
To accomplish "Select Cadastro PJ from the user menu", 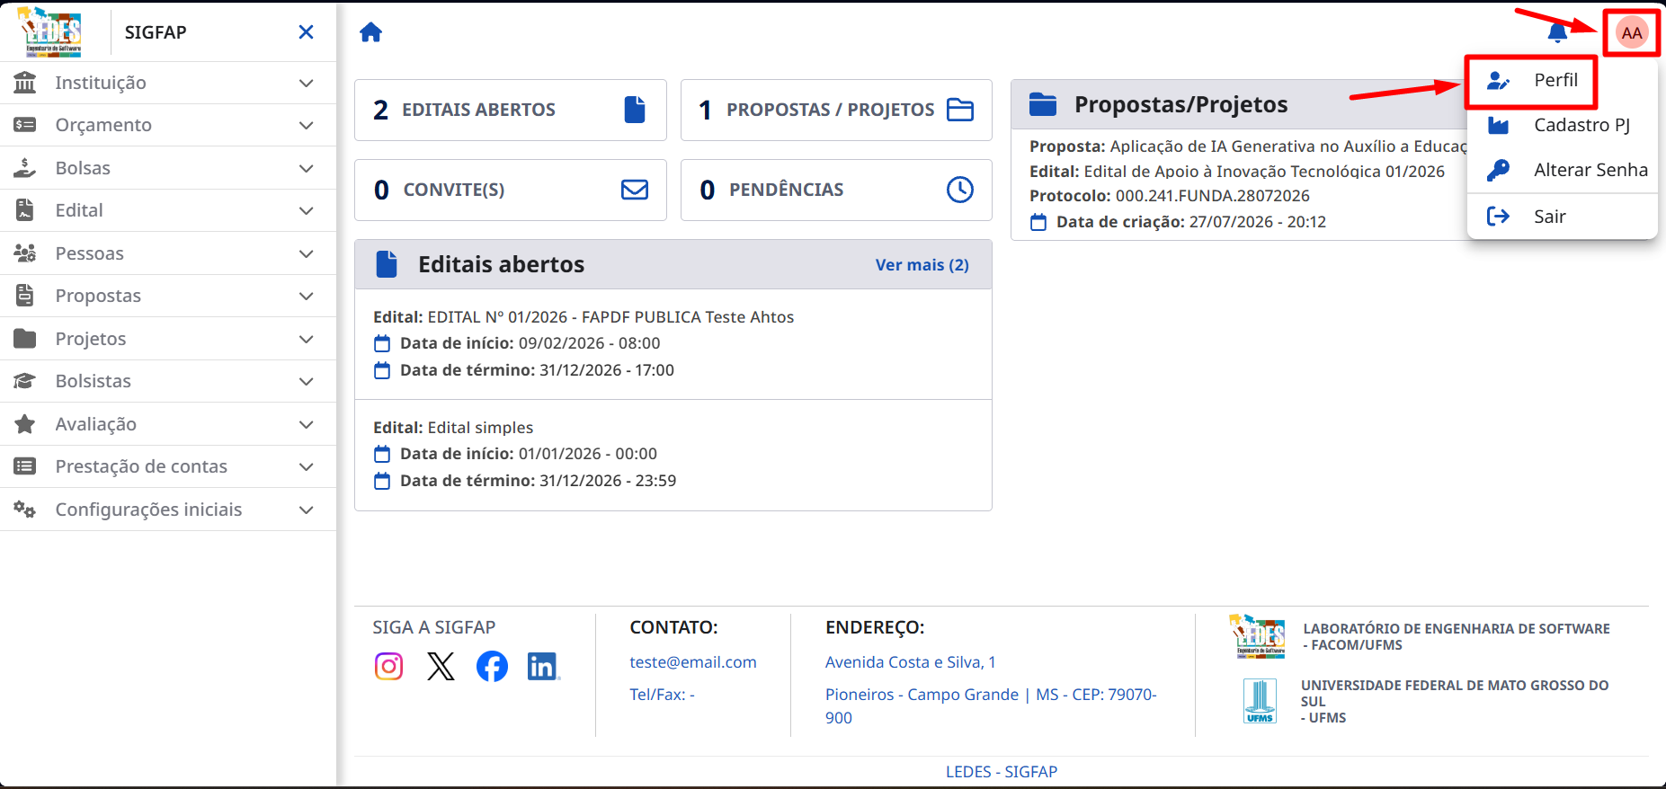I will pyautogui.click(x=1562, y=125).
